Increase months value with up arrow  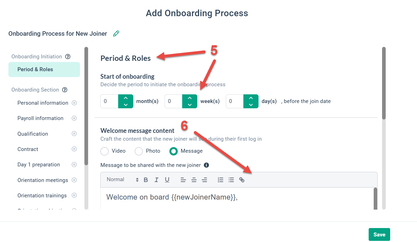tap(125, 98)
